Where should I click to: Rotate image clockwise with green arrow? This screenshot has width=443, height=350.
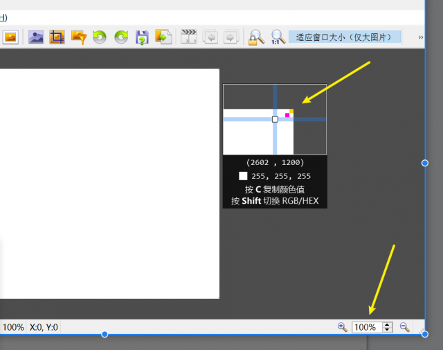(121, 37)
